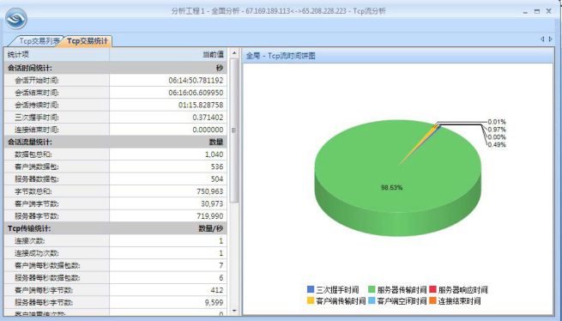Click the 服务器传输时间 green legend swatch
Image resolution: width=562 pixels, height=321 pixels.
click(x=372, y=289)
